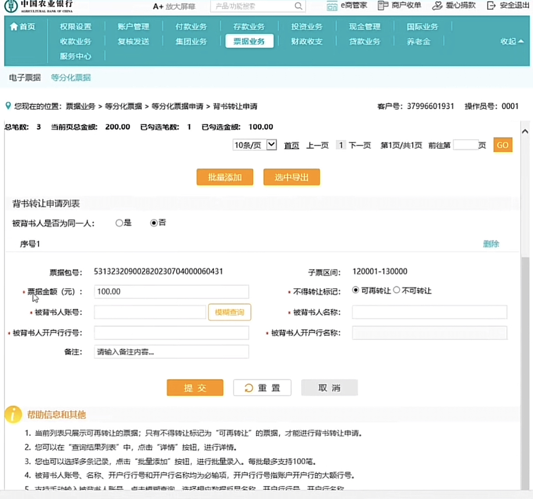Open 现金管理 menu

tap(364, 27)
